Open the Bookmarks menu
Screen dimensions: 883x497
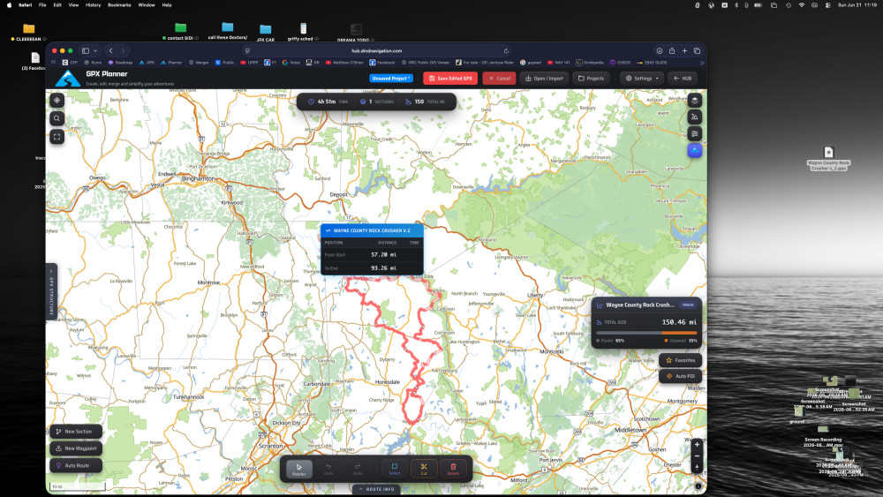pyautogui.click(x=119, y=5)
